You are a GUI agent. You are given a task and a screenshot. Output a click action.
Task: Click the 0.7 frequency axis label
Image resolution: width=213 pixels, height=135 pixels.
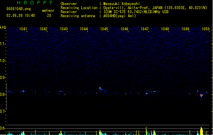[2, 111]
